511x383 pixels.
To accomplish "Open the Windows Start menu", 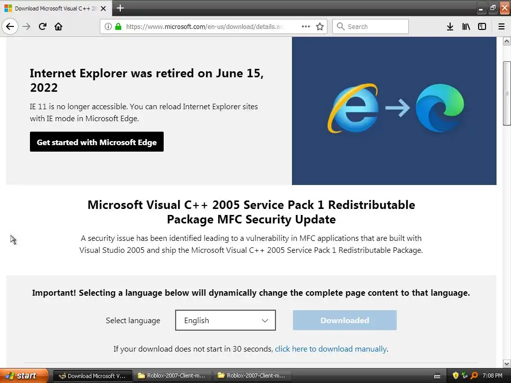I will [x=24, y=376].
